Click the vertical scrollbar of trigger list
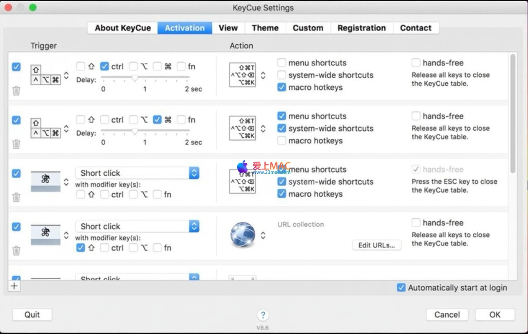 513,113
